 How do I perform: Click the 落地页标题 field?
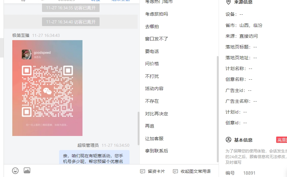point(241,47)
